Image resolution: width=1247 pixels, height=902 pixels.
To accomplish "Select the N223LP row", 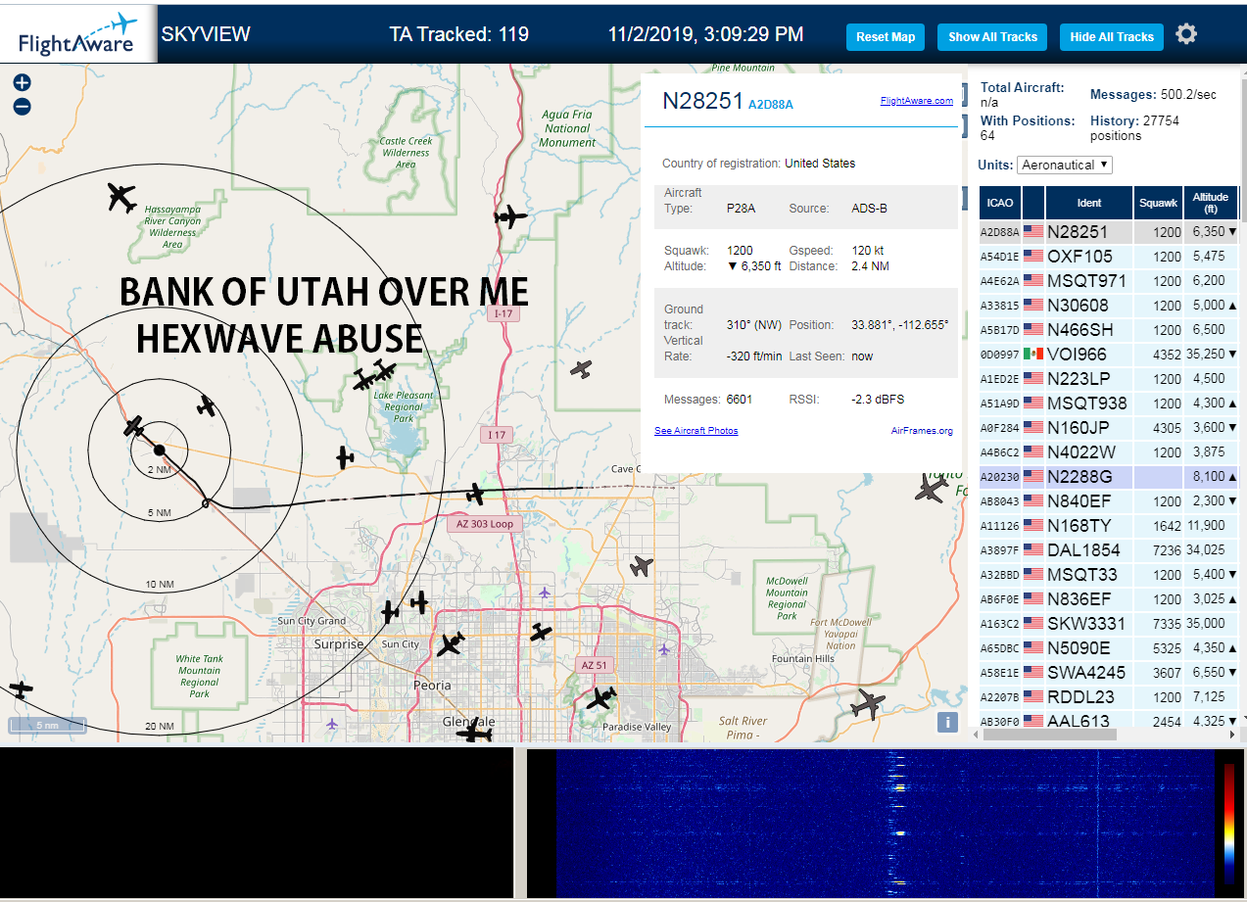I will click(1109, 379).
